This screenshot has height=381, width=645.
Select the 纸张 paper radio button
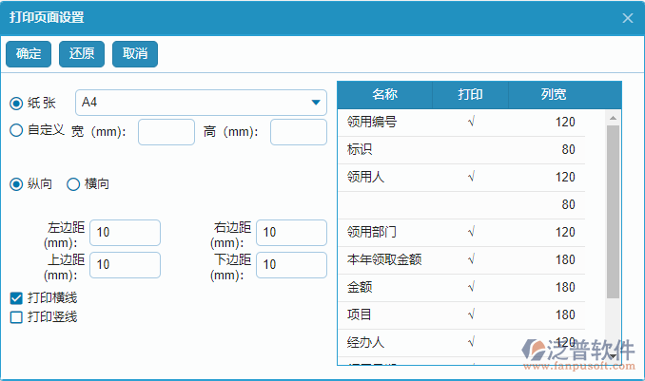pyautogui.click(x=16, y=103)
